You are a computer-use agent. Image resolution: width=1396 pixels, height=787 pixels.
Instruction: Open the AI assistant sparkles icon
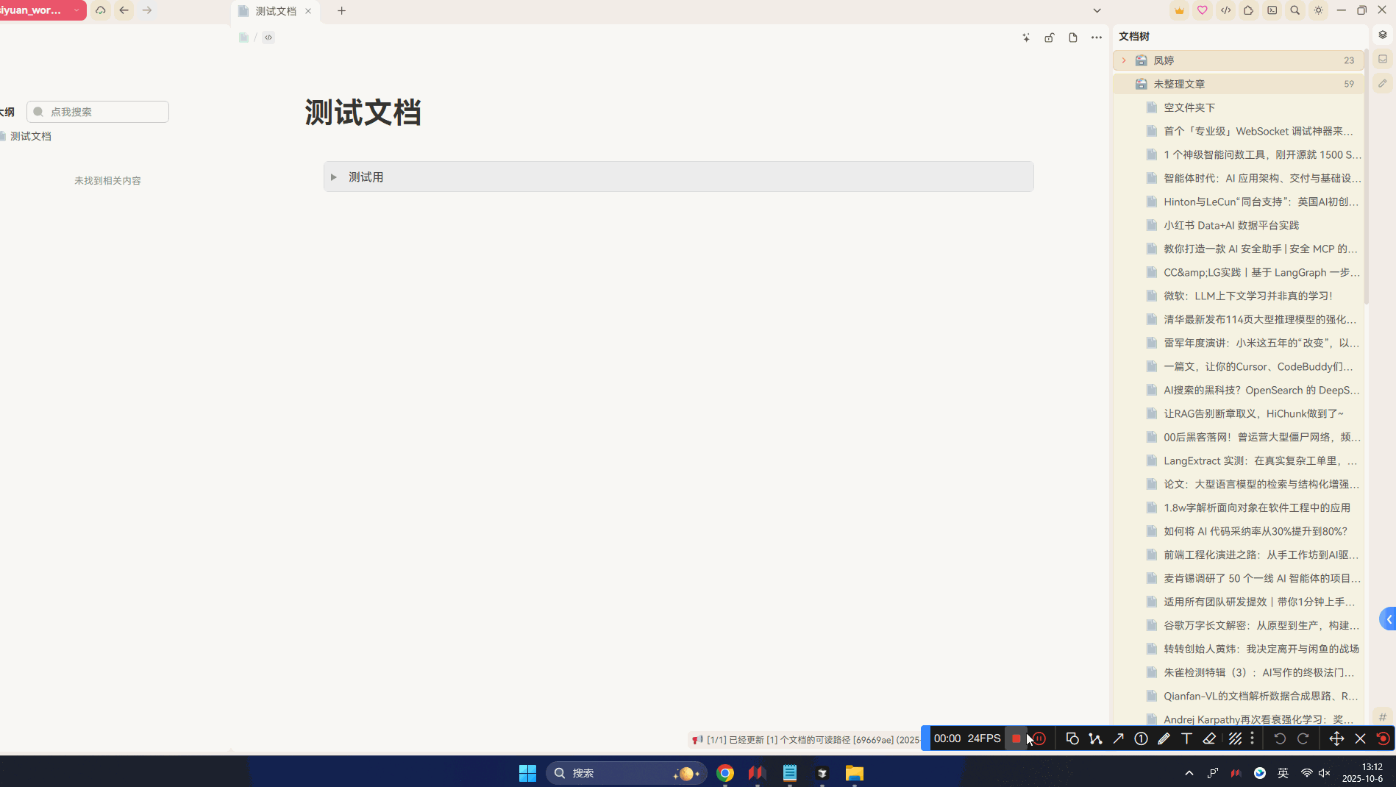[1026, 38]
